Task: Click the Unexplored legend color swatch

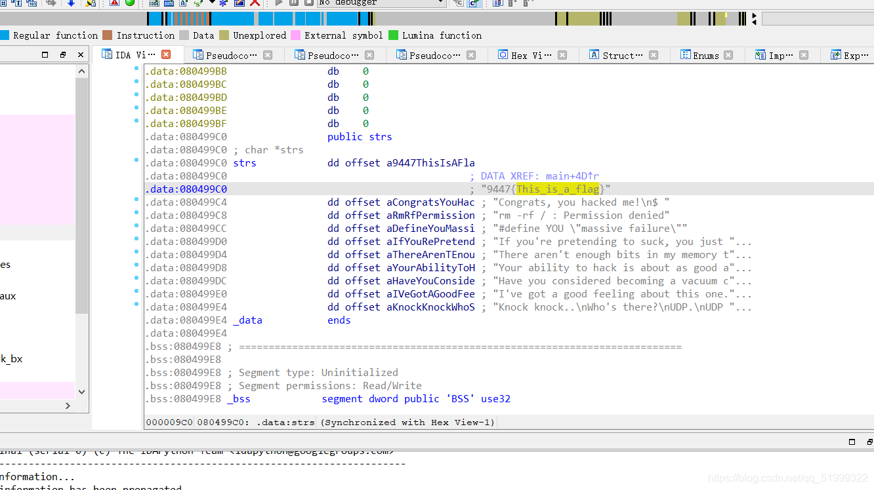Action: tap(224, 35)
